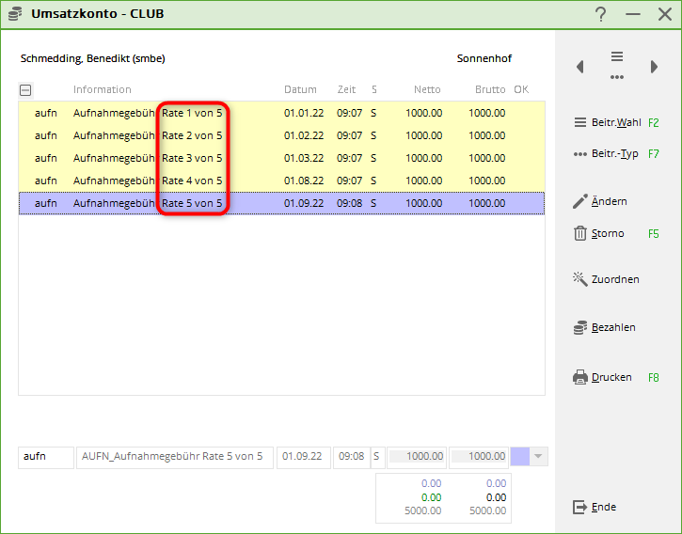Sort by the Datum column header
The width and height of the screenshot is (682, 534).
300,90
